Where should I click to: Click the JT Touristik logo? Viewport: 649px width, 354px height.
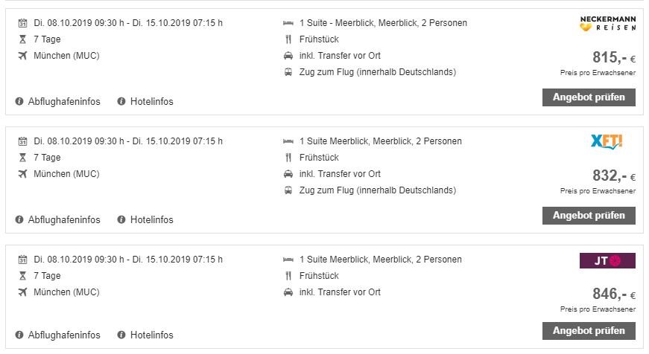click(x=607, y=260)
